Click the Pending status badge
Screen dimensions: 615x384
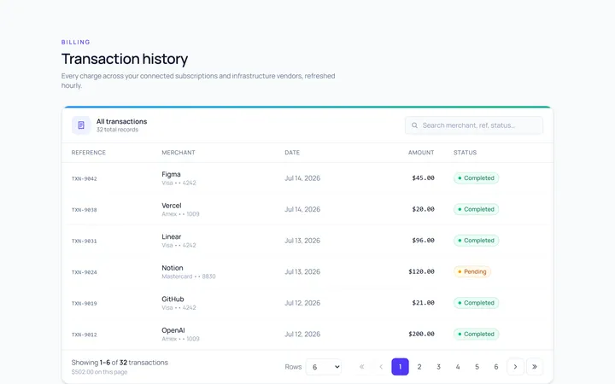pyautogui.click(x=472, y=271)
